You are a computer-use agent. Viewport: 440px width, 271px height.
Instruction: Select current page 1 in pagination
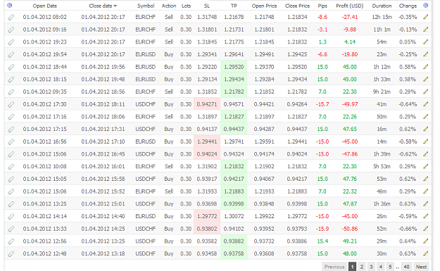tap(352, 267)
